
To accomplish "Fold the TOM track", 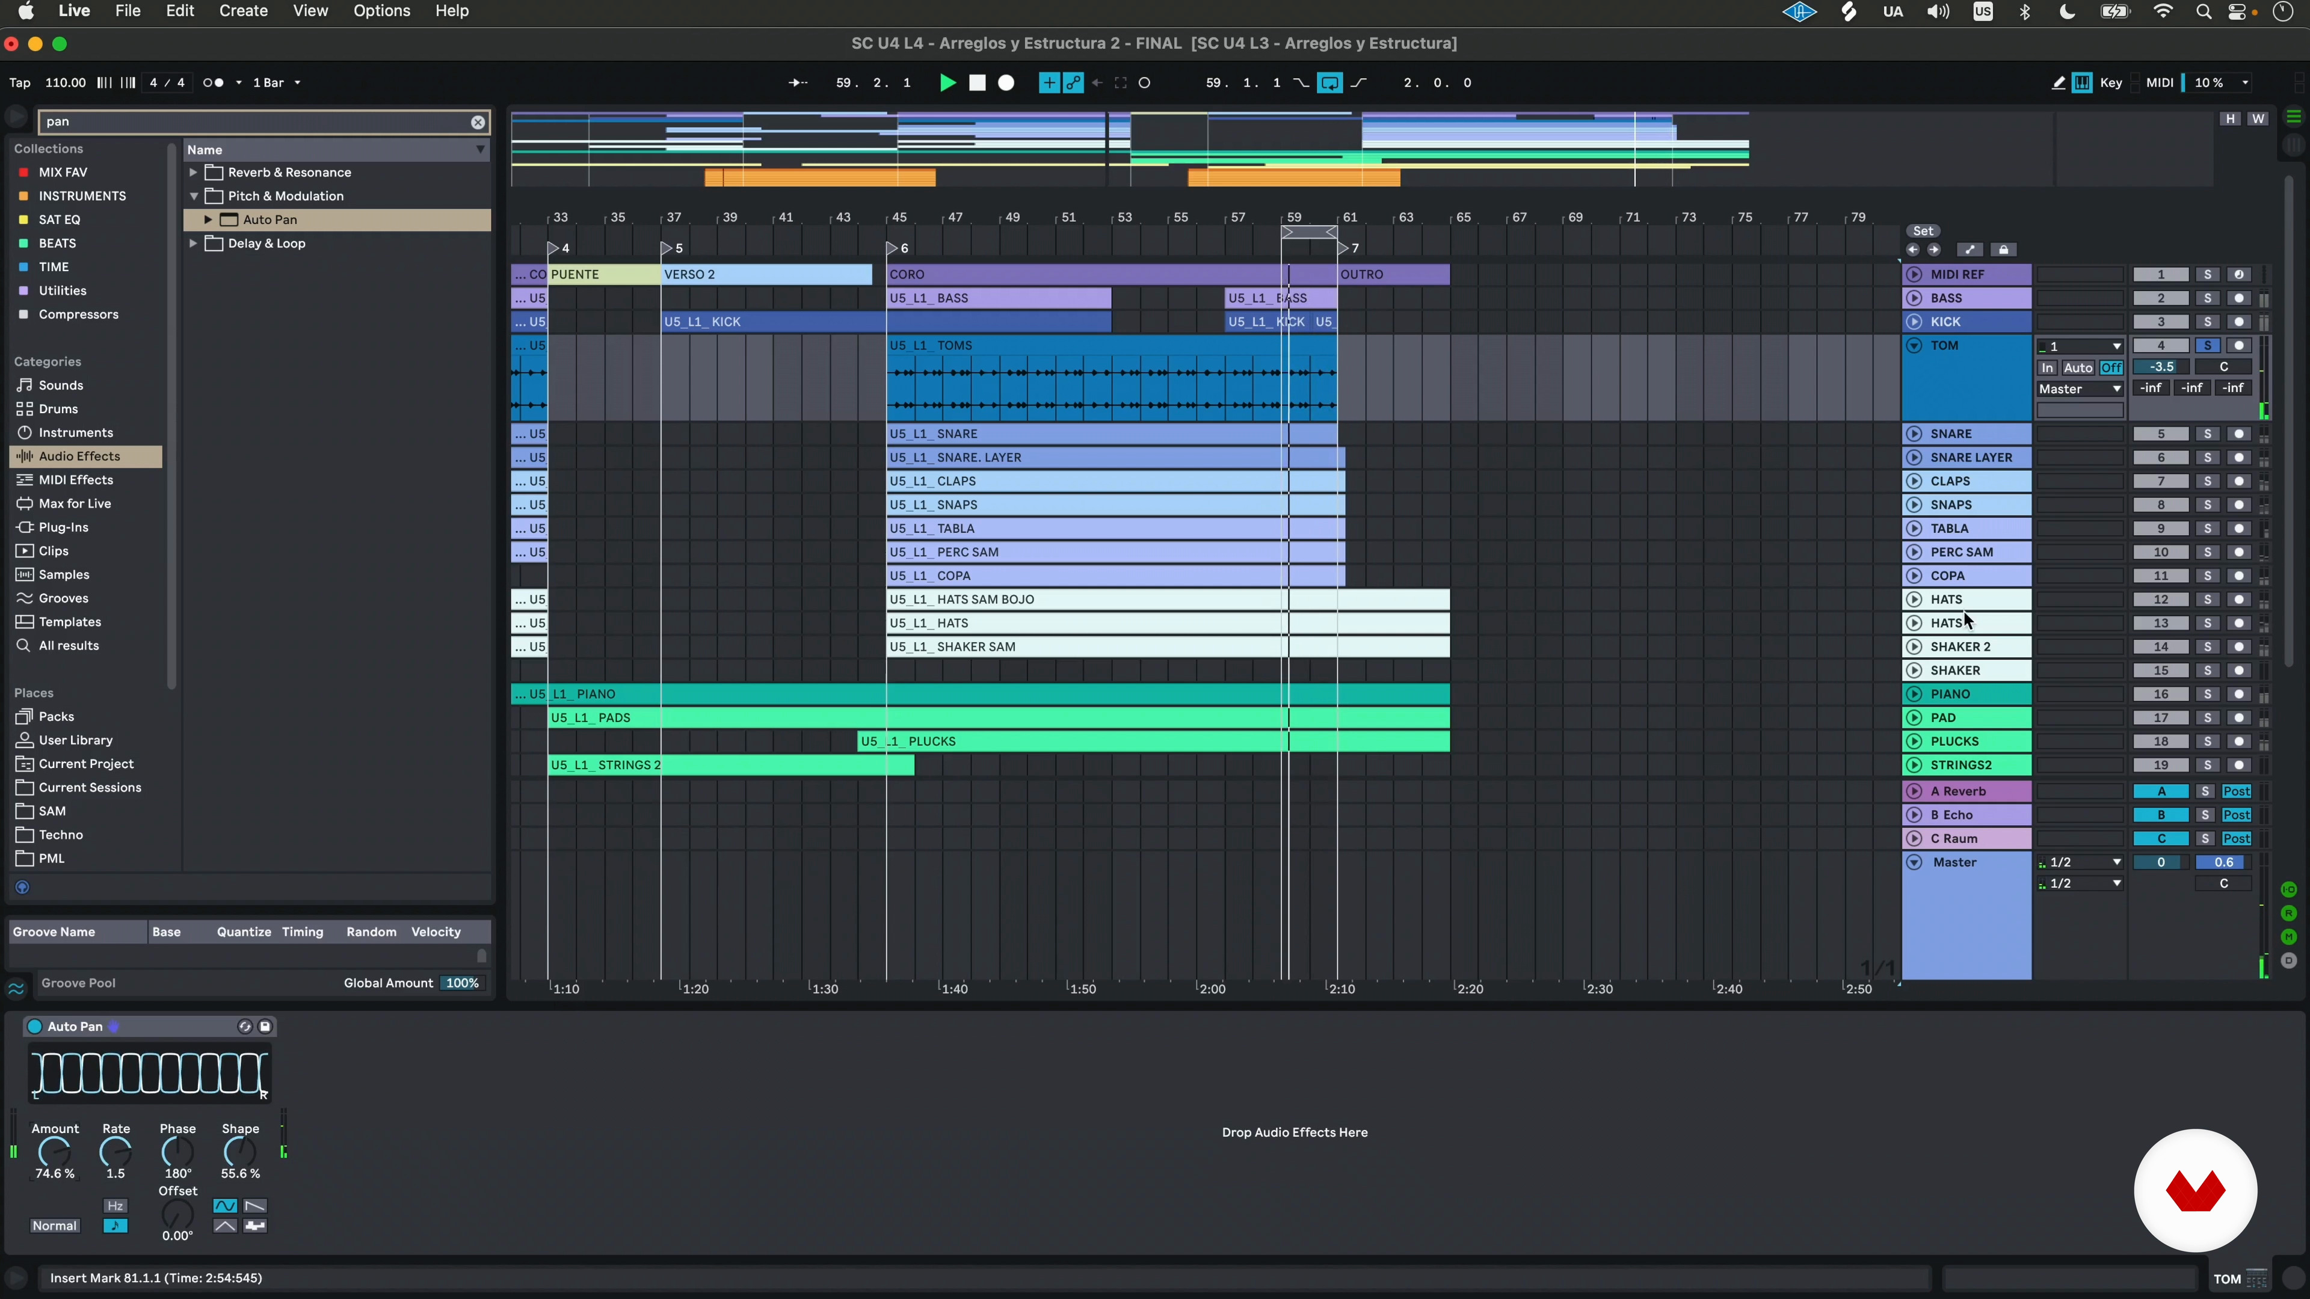I will (1915, 346).
